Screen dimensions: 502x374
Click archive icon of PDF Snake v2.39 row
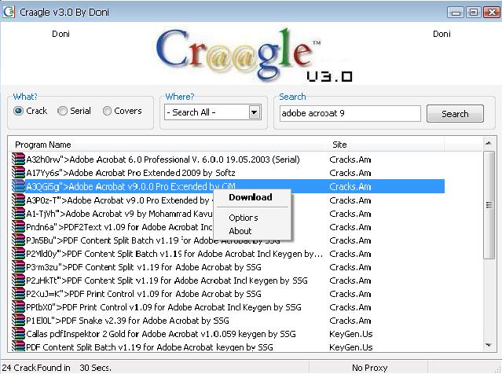(18, 321)
